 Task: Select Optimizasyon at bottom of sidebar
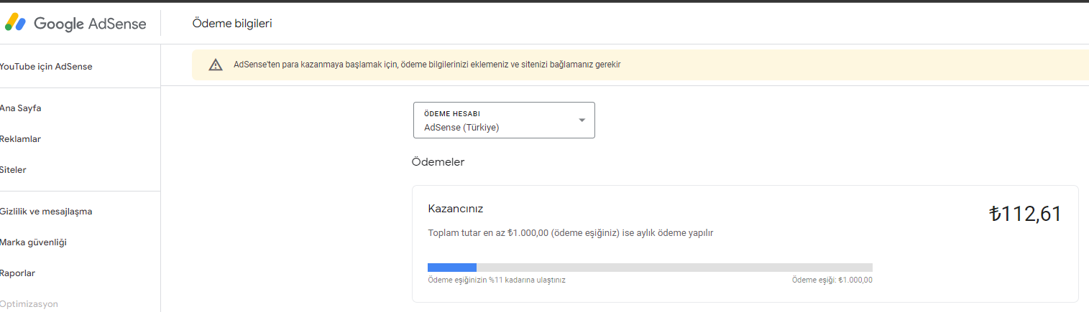pos(29,304)
